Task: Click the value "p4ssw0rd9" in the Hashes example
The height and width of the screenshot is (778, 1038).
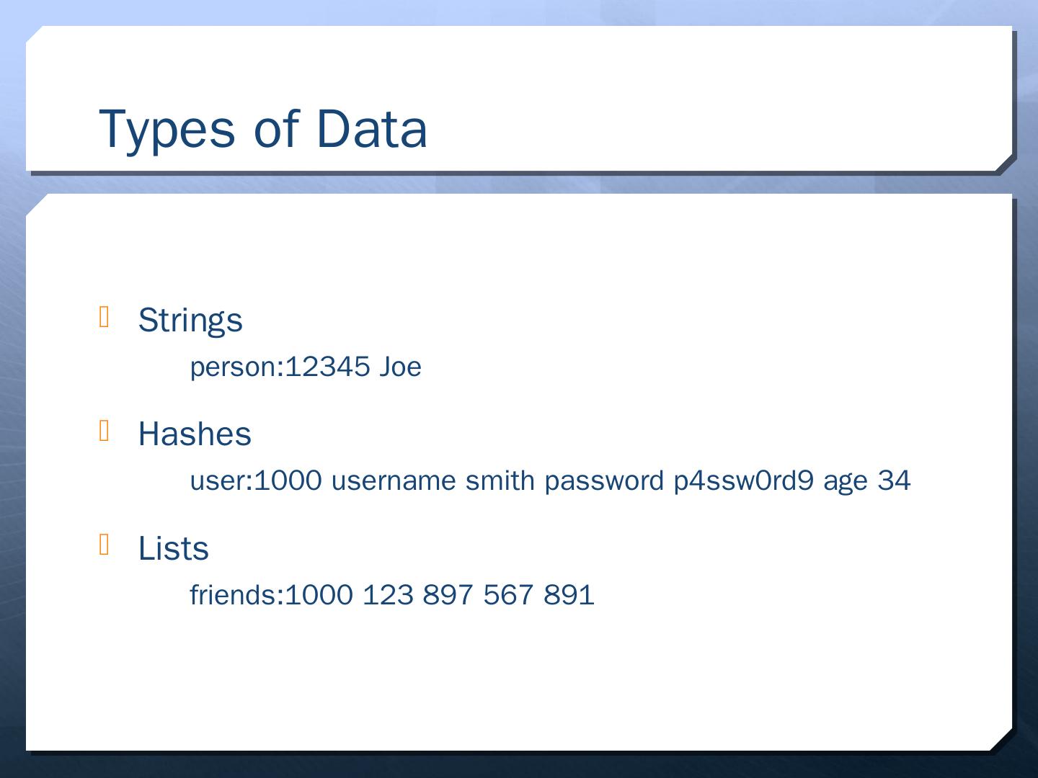Action: (x=744, y=480)
